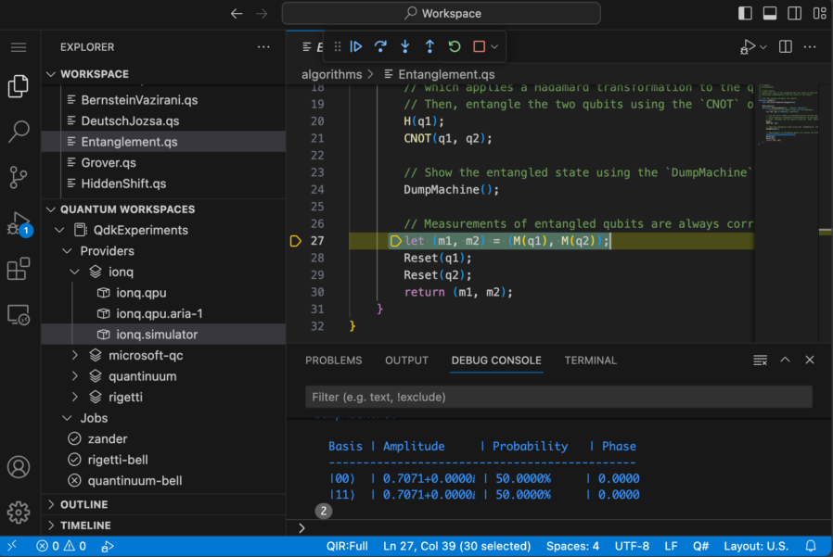Viewport: 833px width, 557px height.
Task: Click the Spaces: 4 indentation setting
Action: point(572,547)
